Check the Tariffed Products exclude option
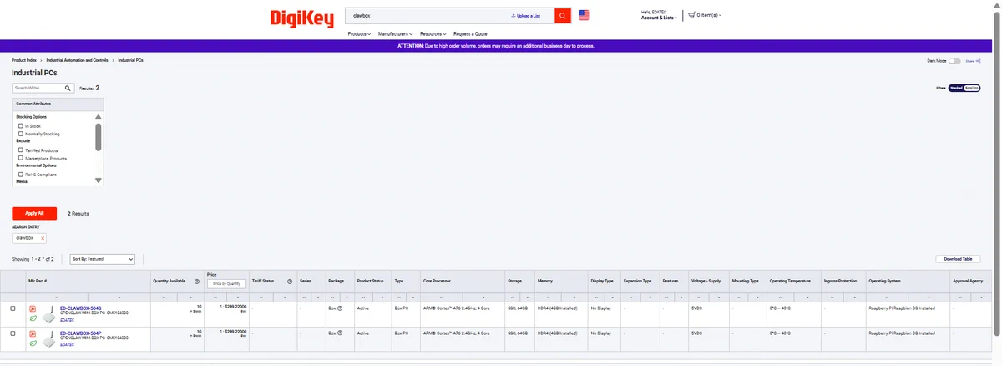Image resolution: width=1002 pixels, height=366 pixels. [21, 150]
